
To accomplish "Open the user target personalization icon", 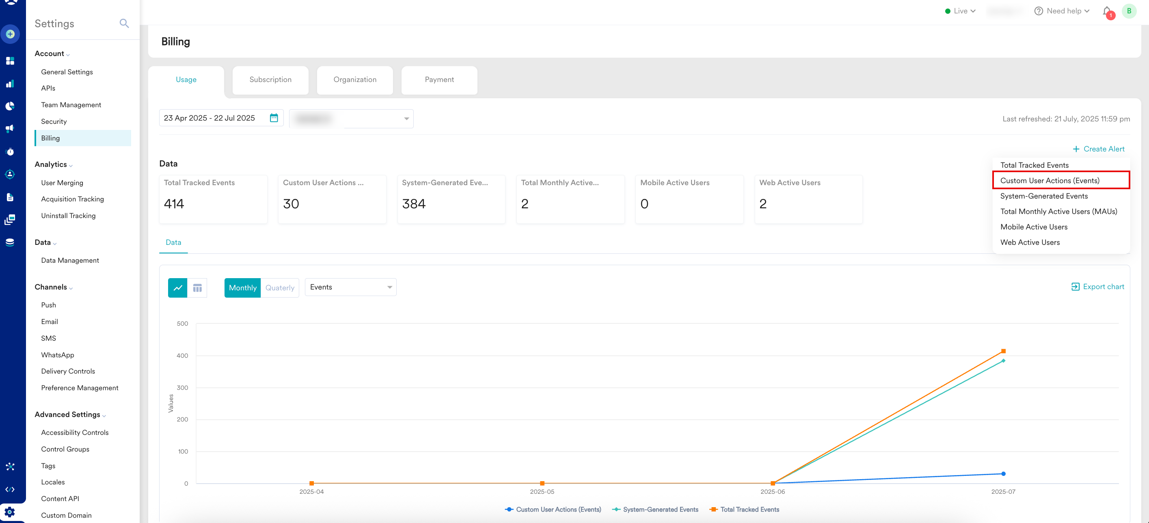I will (10, 174).
